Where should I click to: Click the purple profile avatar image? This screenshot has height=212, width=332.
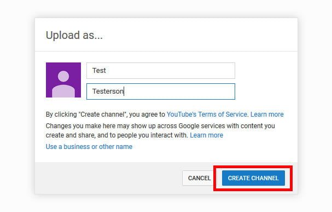tap(63, 80)
